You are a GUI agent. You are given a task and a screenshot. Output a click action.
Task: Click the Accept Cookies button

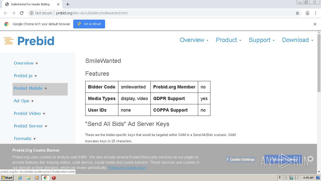pos(283,159)
